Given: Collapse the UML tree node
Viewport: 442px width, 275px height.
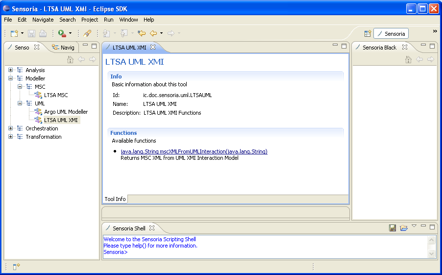Looking at the screenshot, I should pyautogui.click(x=20, y=103).
